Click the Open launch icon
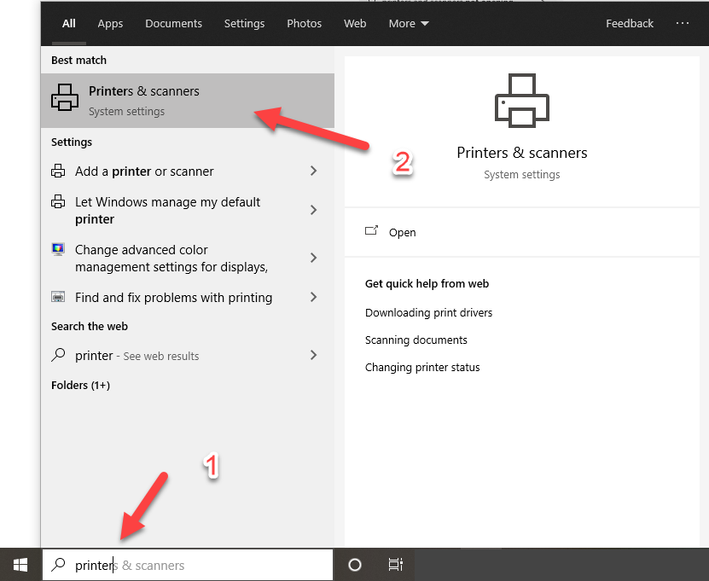 [371, 231]
